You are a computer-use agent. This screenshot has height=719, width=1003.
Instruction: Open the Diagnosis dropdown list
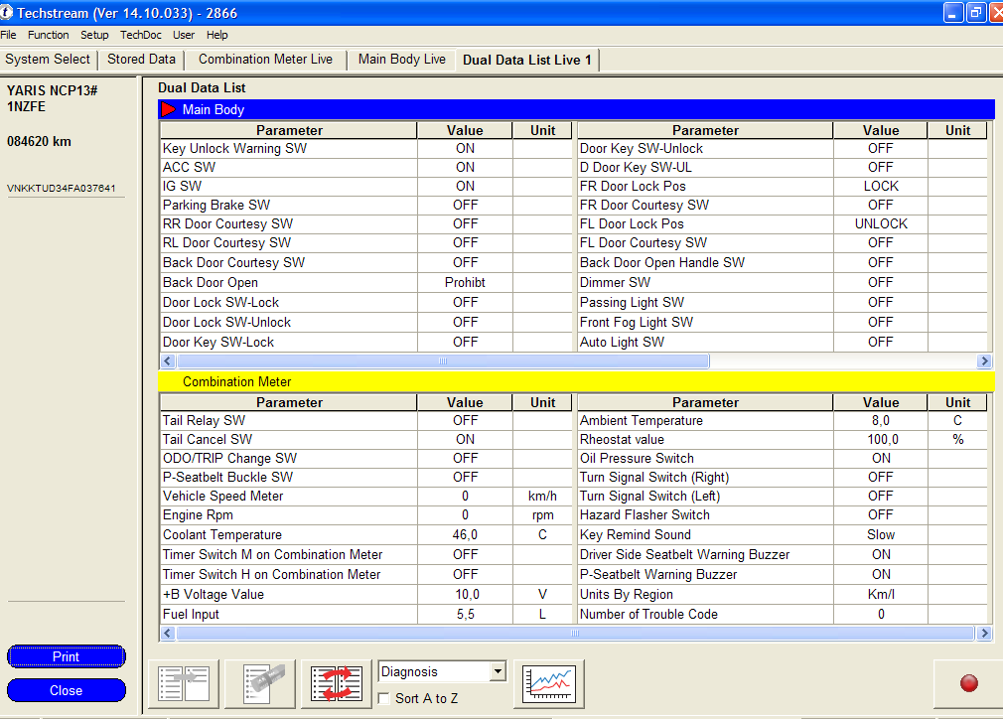click(498, 672)
